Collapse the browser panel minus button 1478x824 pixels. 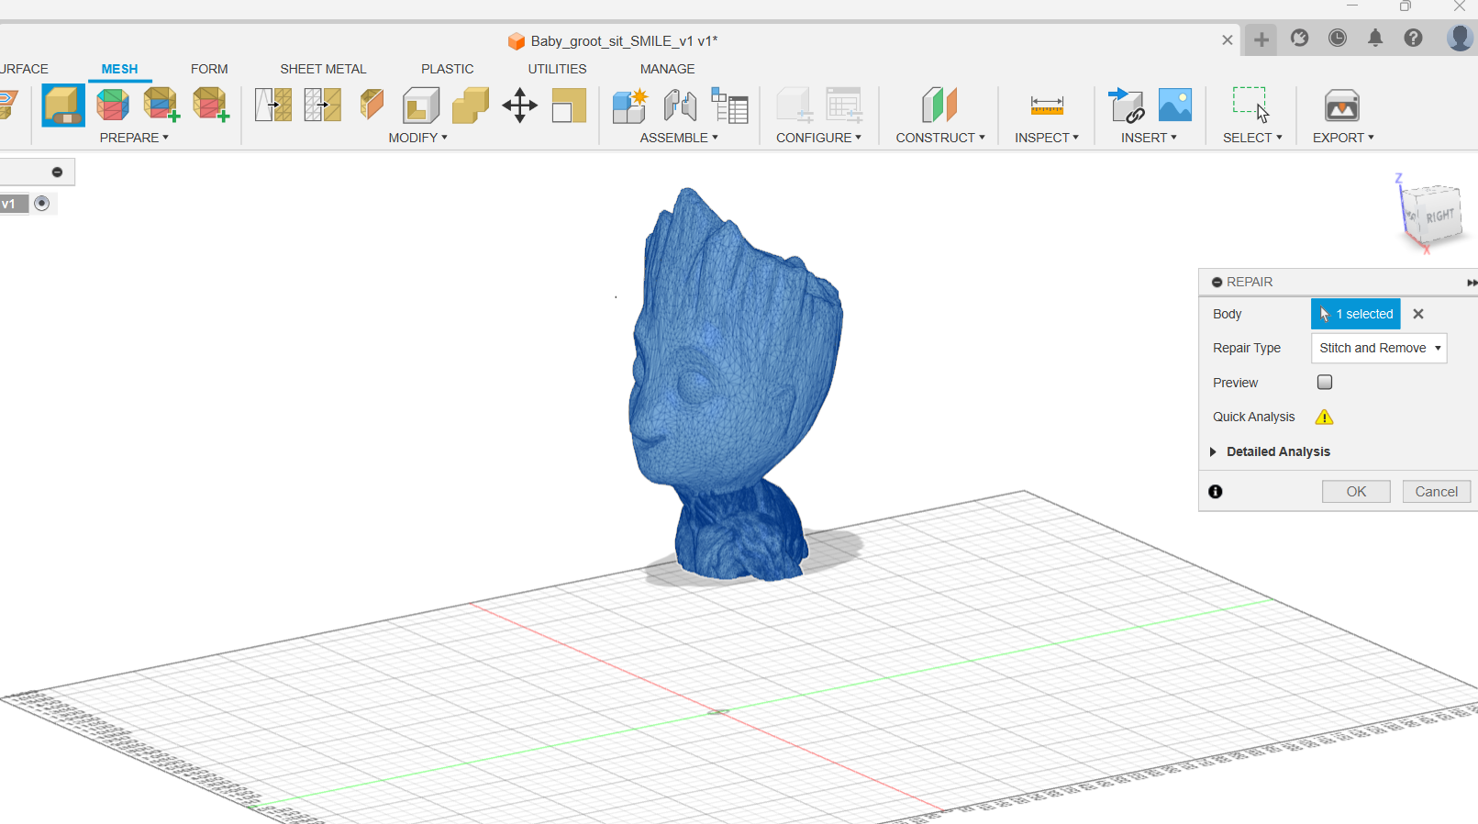[x=57, y=172]
